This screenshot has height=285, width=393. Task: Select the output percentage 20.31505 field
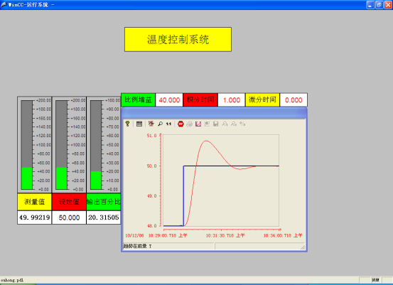click(x=104, y=217)
